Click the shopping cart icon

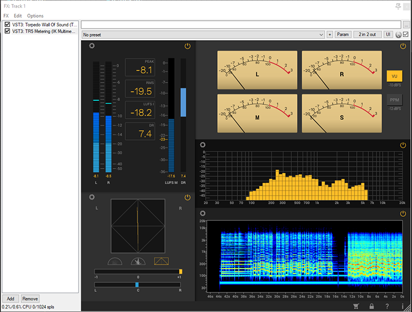pos(356,307)
